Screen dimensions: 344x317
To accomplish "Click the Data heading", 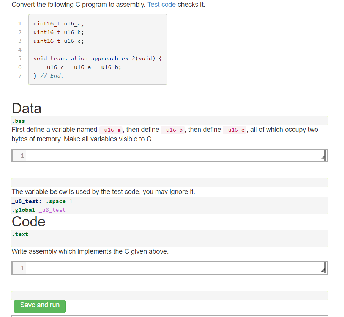I will click(x=26, y=109).
